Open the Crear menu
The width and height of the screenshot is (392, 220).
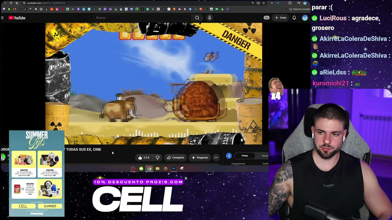click(281, 18)
